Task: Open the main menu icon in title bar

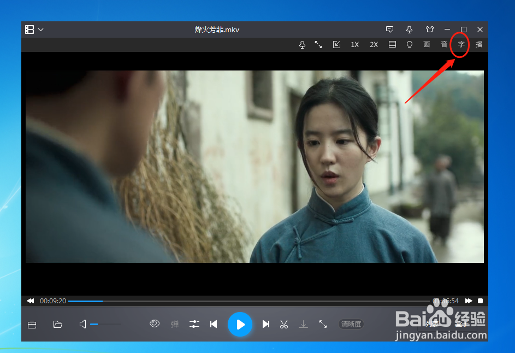Action: tap(29, 30)
